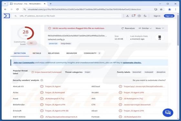Click BitDefender Trojan.JS.Agent.UYN result
Screen dimensions: 181x121
coord(55,105)
